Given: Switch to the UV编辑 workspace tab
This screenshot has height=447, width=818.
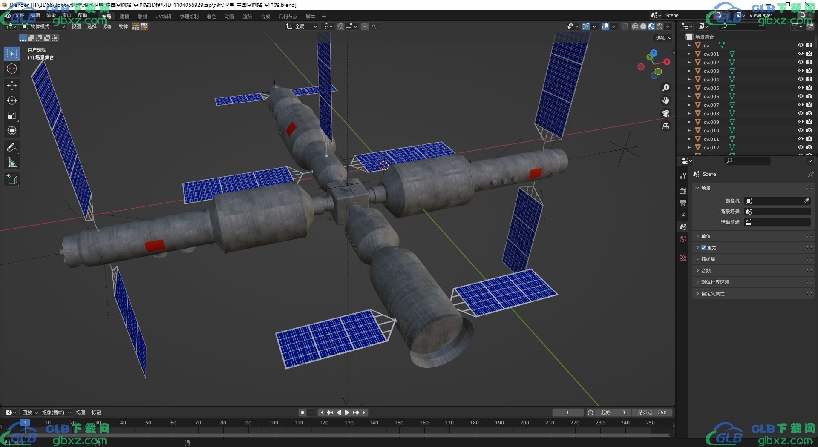Looking at the screenshot, I should [163, 17].
